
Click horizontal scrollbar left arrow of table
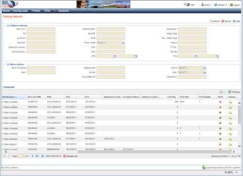click(6, 152)
